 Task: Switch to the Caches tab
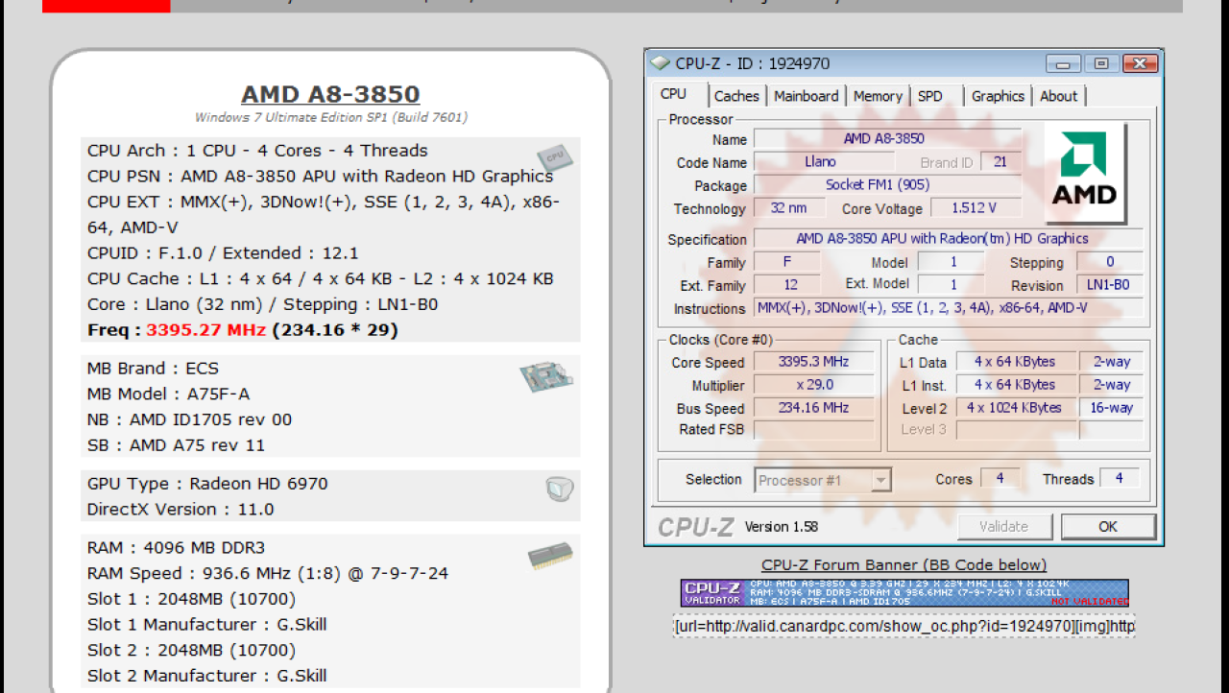[736, 96]
